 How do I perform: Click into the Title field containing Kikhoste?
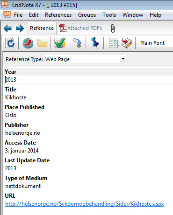tap(88, 97)
